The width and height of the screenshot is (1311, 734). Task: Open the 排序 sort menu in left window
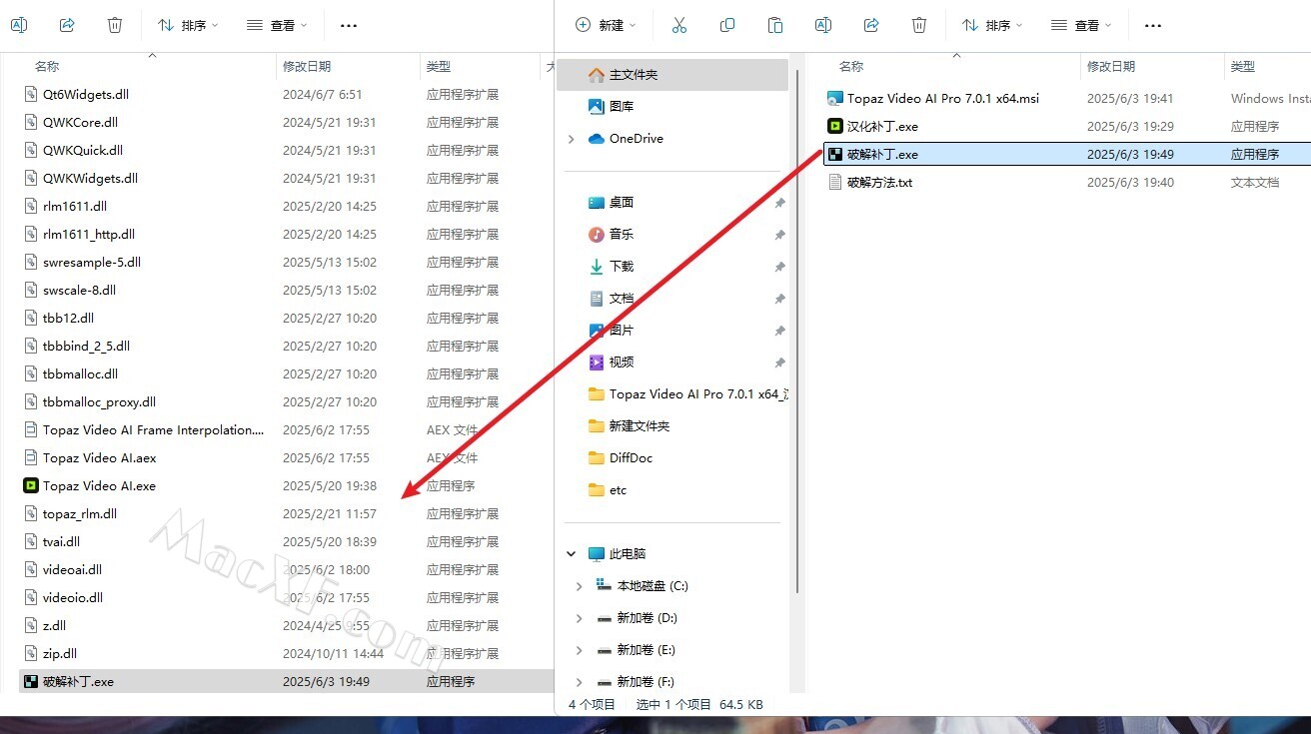click(189, 25)
